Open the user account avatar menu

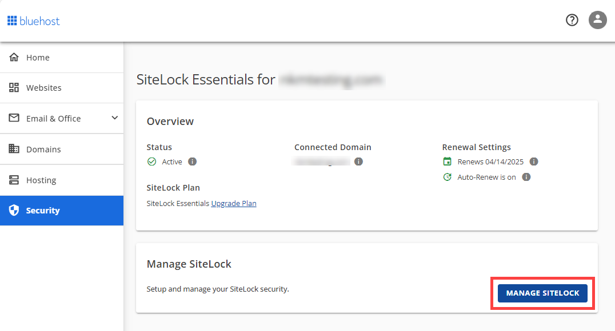(x=597, y=20)
